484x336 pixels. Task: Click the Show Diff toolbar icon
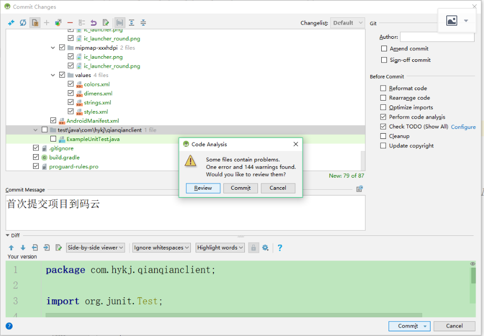(x=11, y=23)
